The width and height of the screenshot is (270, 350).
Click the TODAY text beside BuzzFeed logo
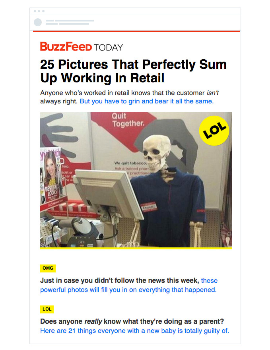coord(108,48)
